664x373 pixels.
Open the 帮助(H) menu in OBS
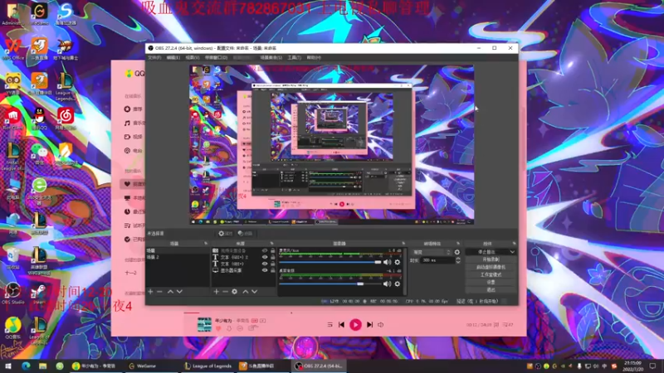(314, 57)
